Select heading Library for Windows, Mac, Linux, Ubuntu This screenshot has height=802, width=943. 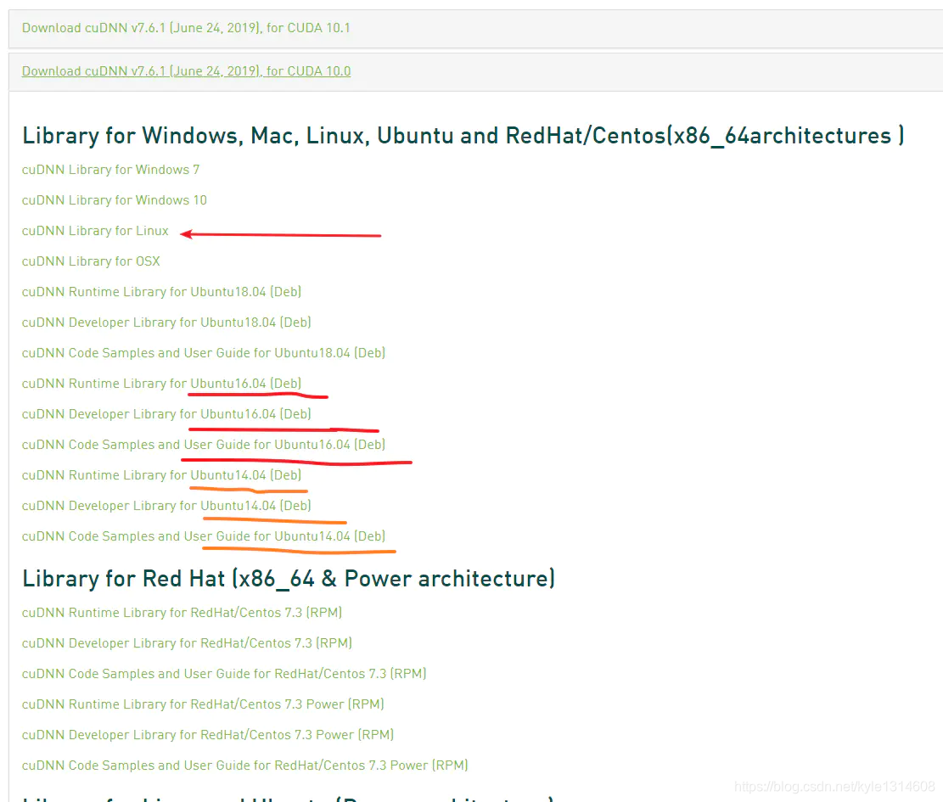tap(463, 136)
